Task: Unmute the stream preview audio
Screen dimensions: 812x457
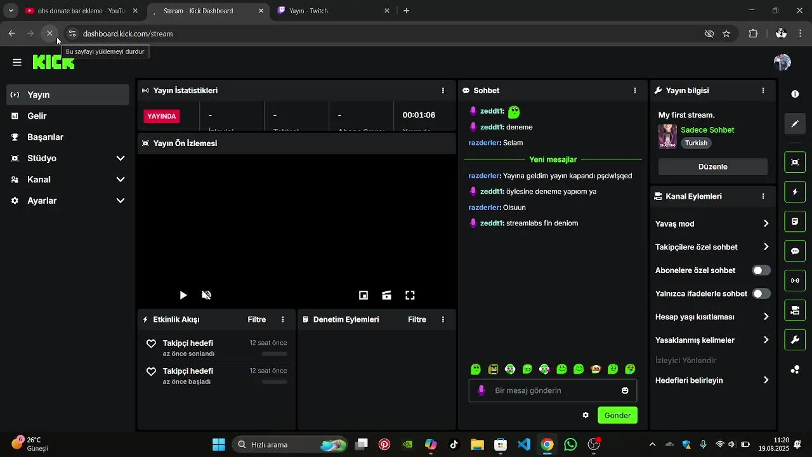Action: point(206,295)
